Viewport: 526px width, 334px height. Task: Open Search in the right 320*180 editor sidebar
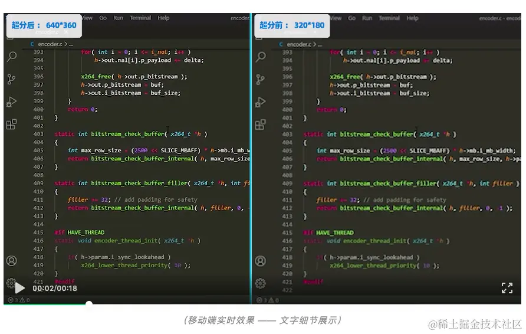(261, 57)
